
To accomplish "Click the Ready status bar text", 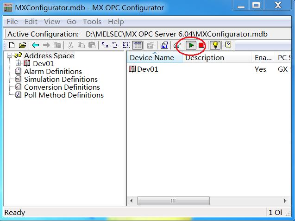I will pyautogui.click(x=15, y=213).
